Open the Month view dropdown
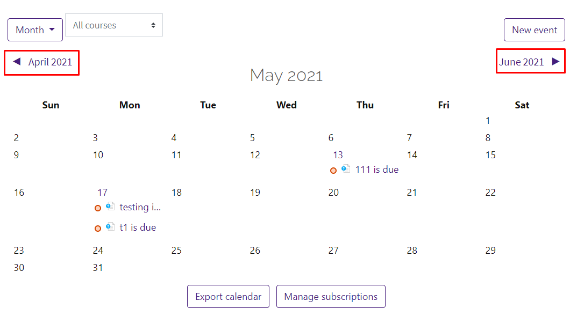The width and height of the screenshot is (570, 316). tap(35, 30)
